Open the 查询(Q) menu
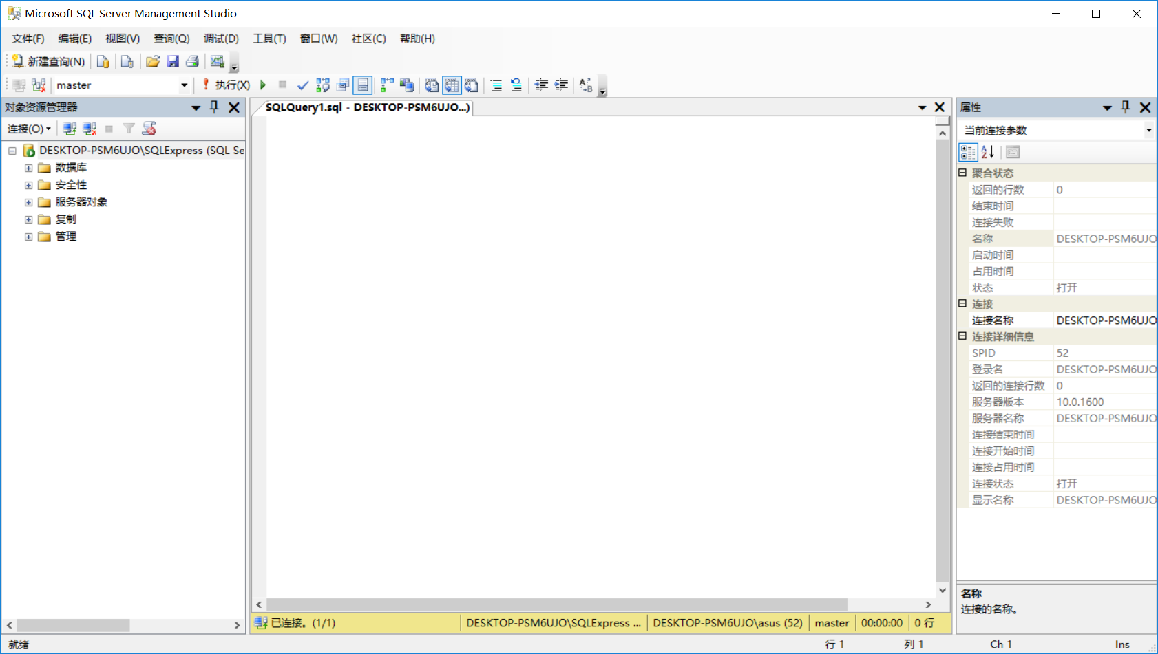The image size is (1158, 654). (171, 39)
